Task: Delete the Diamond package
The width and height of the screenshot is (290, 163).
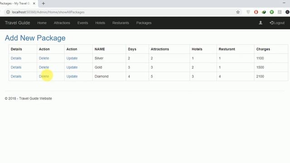Action: coord(44,77)
